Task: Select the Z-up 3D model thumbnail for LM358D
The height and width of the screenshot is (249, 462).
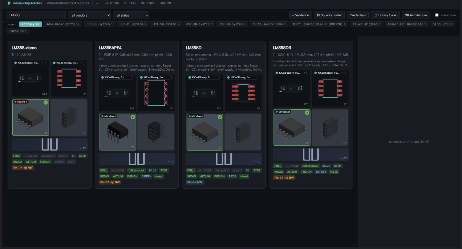Action: tap(205, 132)
